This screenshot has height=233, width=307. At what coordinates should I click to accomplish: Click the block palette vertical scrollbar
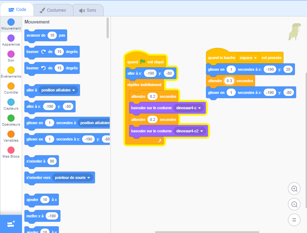click(x=108, y=28)
